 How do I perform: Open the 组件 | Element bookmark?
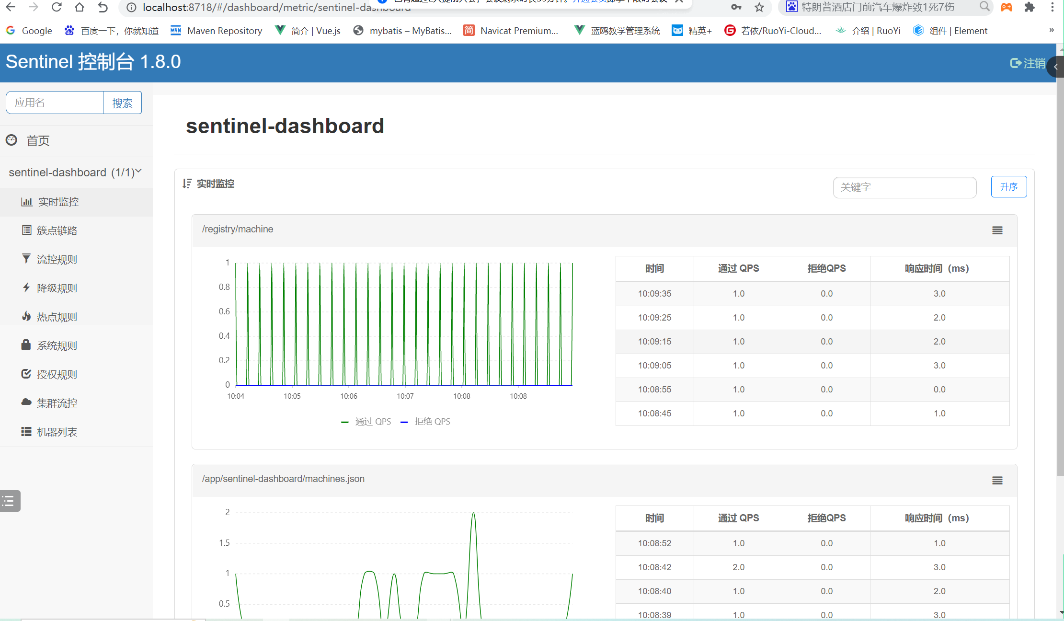click(950, 31)
